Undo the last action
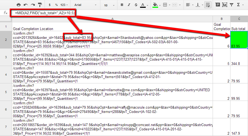This screenshot has width=248, height=136. [x=26, y=5]
